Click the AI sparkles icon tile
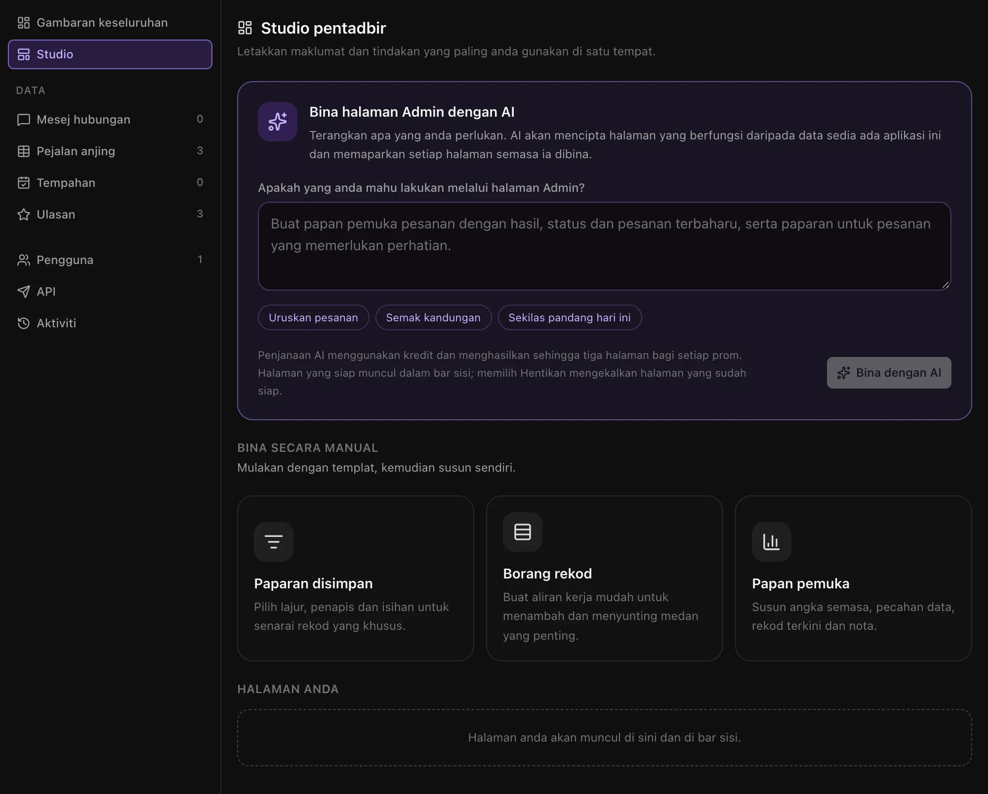Image resolution: width=988 pixels, height=794 pixels. pos(278,122)
